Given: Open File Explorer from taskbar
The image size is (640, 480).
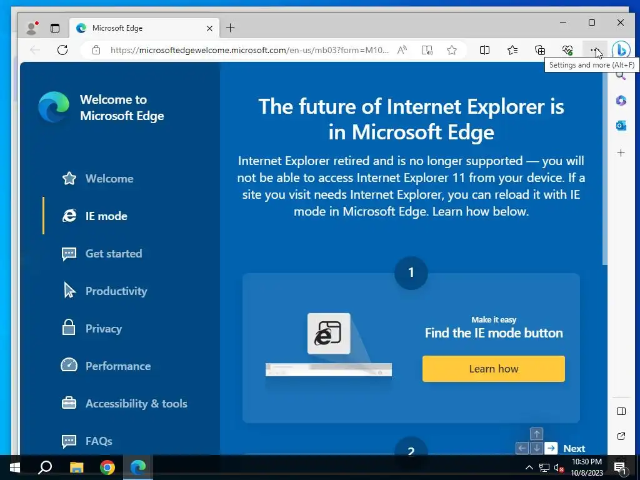Looking at the screenshot, I should (76, 467).
